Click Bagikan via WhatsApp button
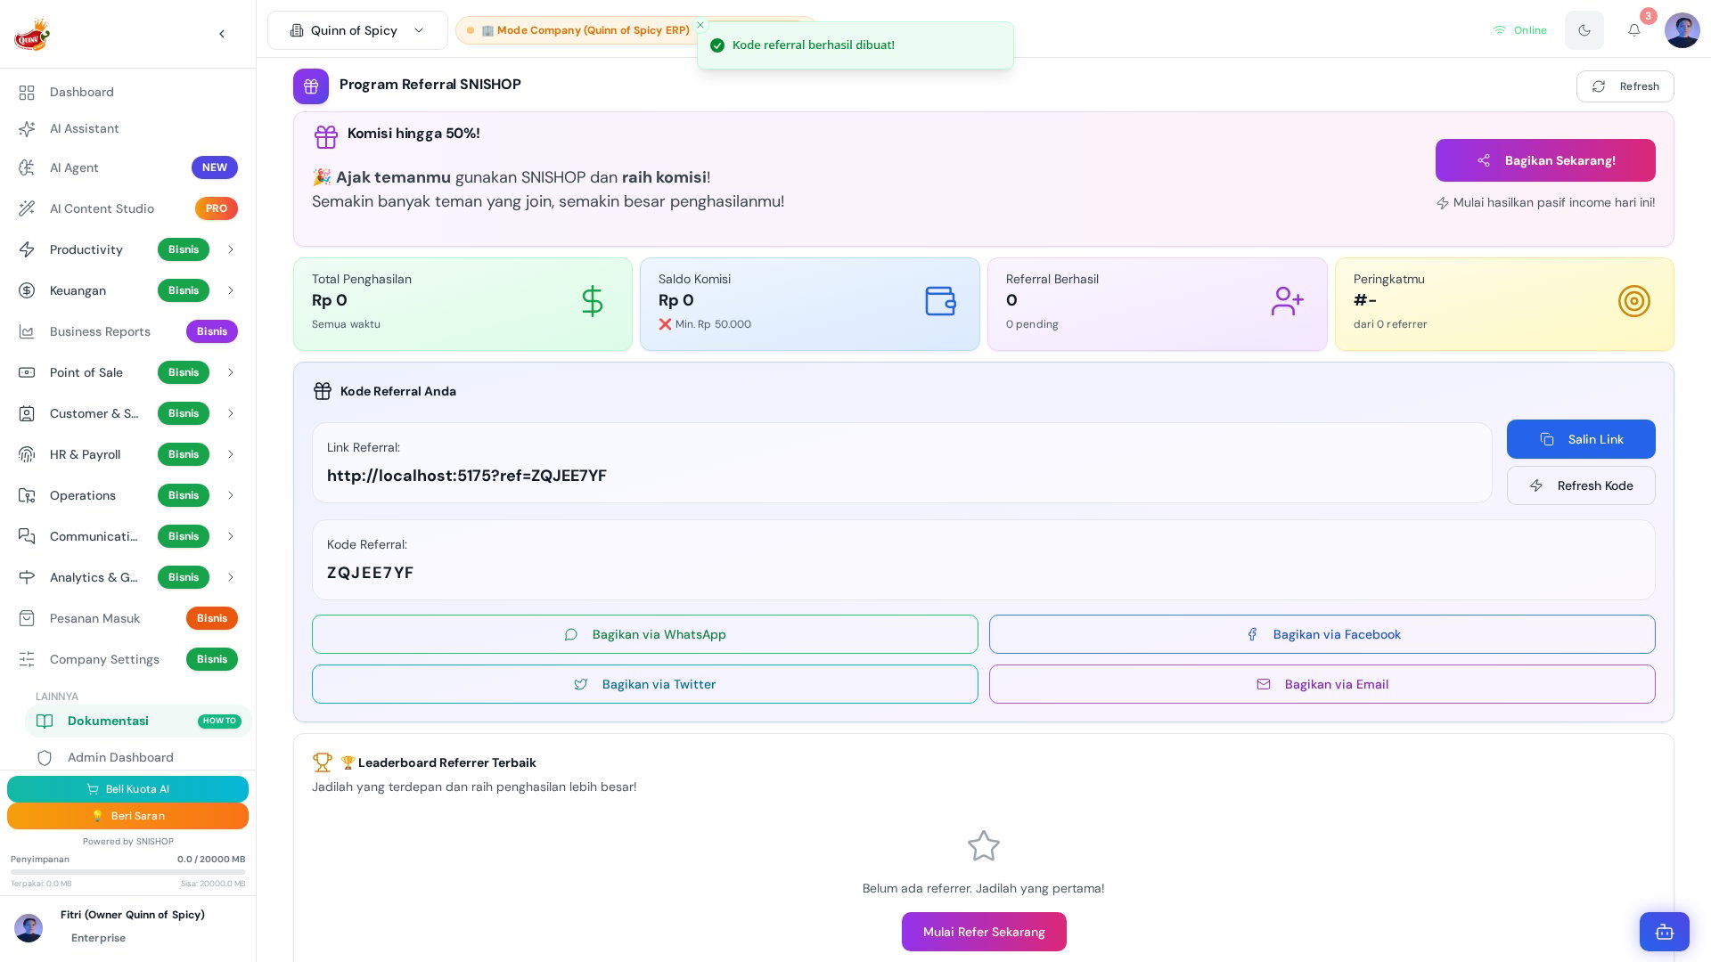Screen dimensions: 1711x962 [x=645, y=634]
